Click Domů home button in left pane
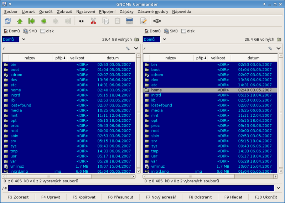 [x=12, y=31]
